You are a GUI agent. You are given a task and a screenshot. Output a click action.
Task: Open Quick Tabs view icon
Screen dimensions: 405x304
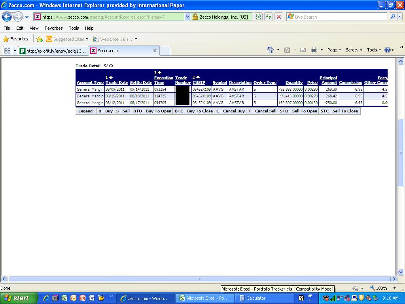coord(7,51)
